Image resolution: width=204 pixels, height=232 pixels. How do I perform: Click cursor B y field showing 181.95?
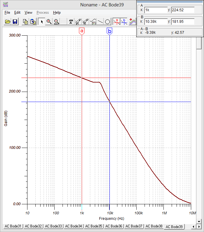click(x=183, y=22)
